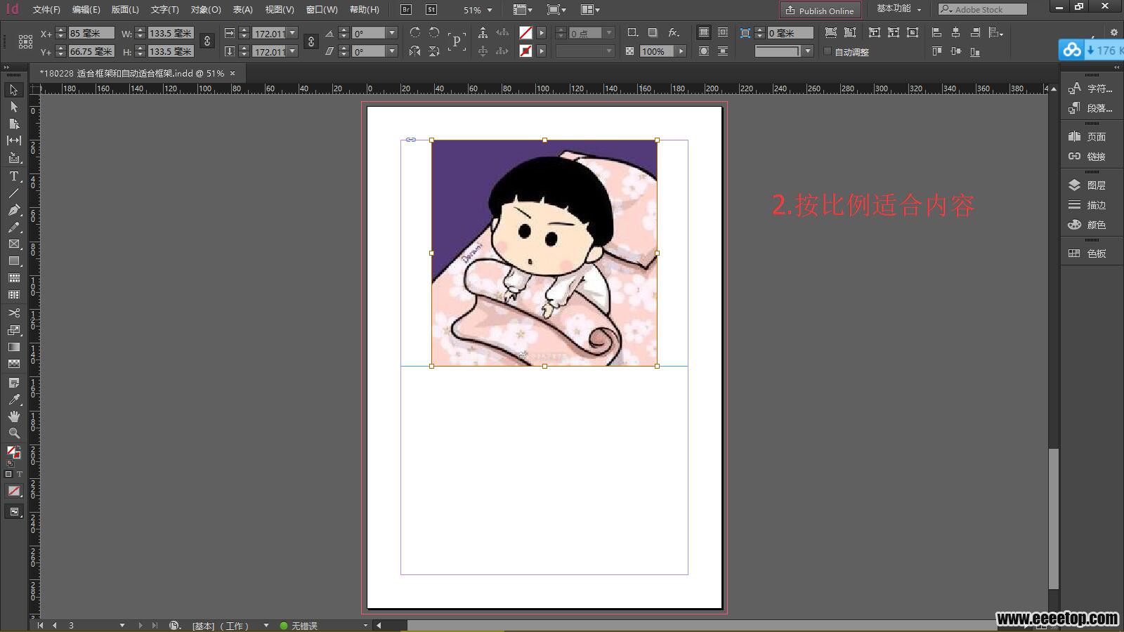The width and height of the screenshot is (1124, 632).
Task: Click the flip vertical icon
Action: tap(434, 51)
